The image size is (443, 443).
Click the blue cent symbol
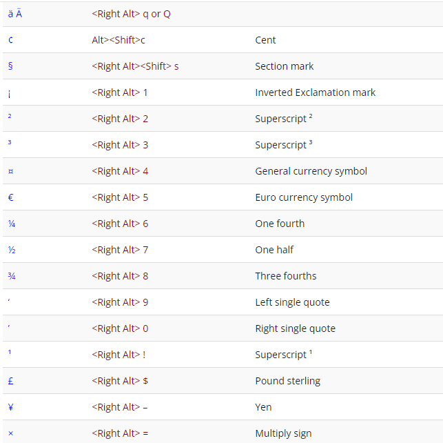click(10, 40)
